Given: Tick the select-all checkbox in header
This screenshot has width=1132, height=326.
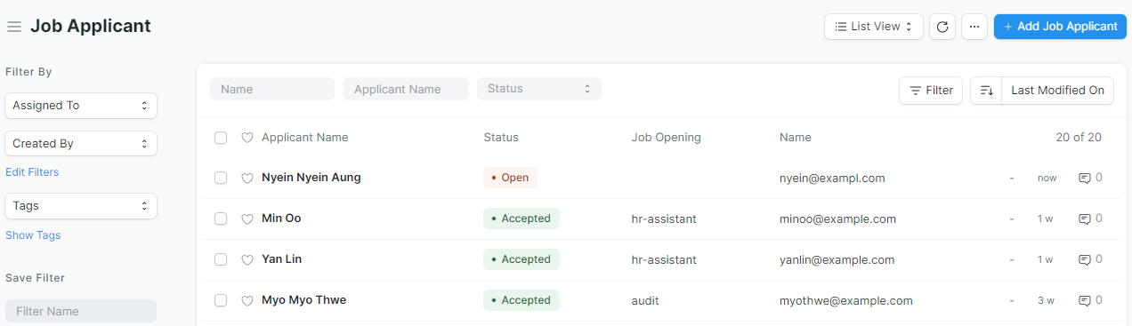Looking at the screenshot, I should [221, 138].
